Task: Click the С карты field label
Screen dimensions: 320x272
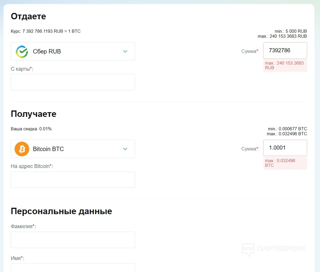Action: 22,69
